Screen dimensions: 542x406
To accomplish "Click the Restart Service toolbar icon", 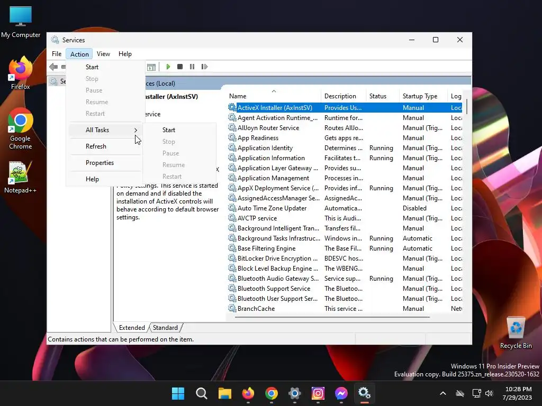I will click(204, 67).
